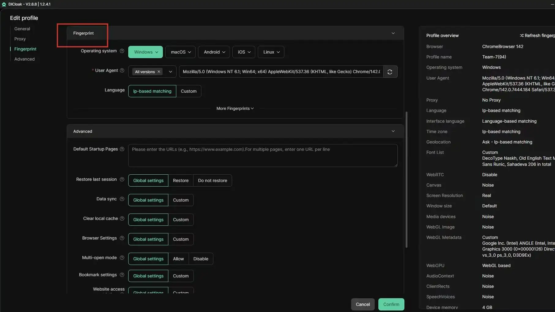The image size is (555, 312).
Task: Click the User Agent help icon
Action: point(122,70)
